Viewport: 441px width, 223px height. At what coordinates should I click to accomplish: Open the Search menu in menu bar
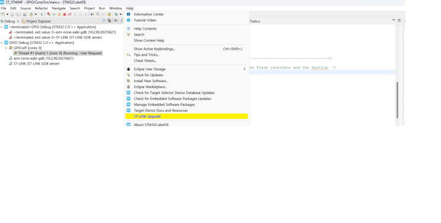click(75, 8)
